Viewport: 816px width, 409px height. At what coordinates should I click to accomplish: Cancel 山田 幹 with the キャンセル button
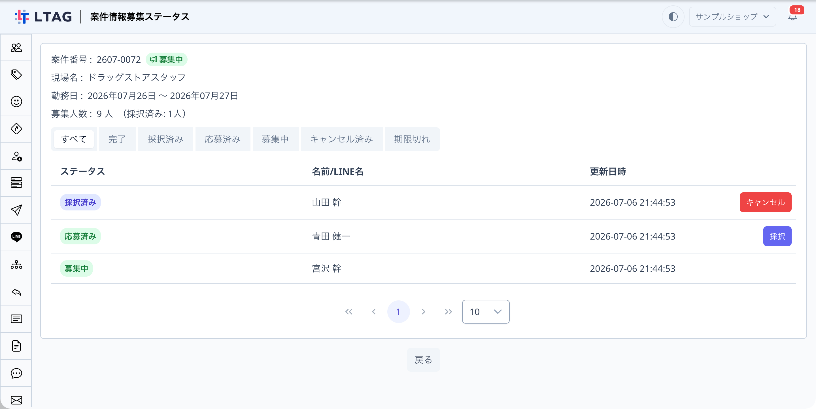[x=765, y=202]
